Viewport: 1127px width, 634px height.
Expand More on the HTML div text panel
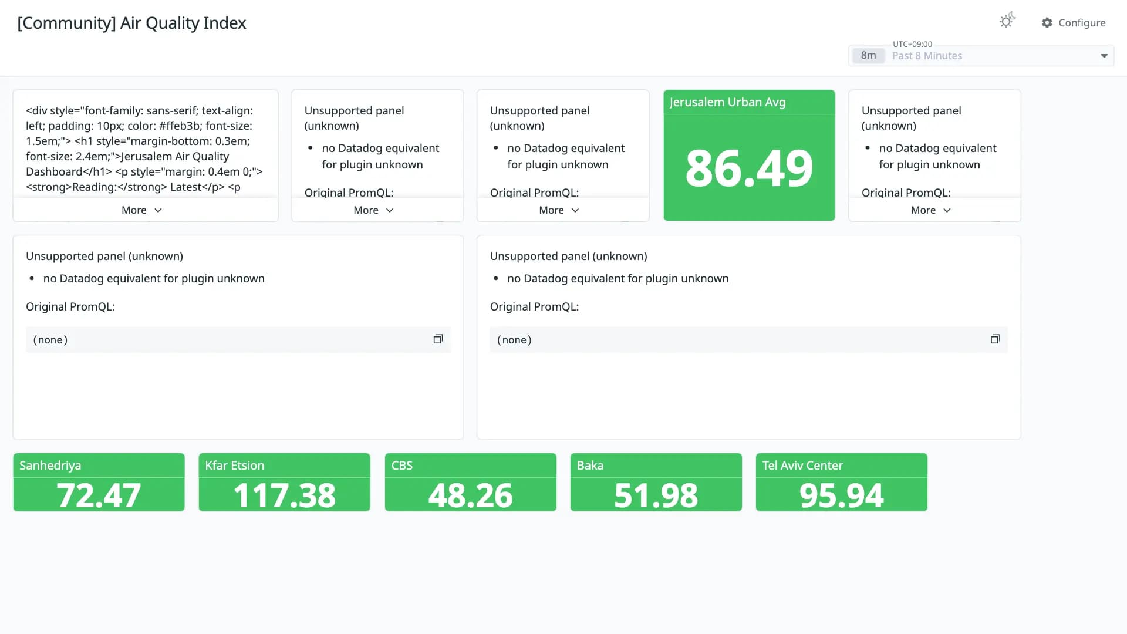click(141, 210)
